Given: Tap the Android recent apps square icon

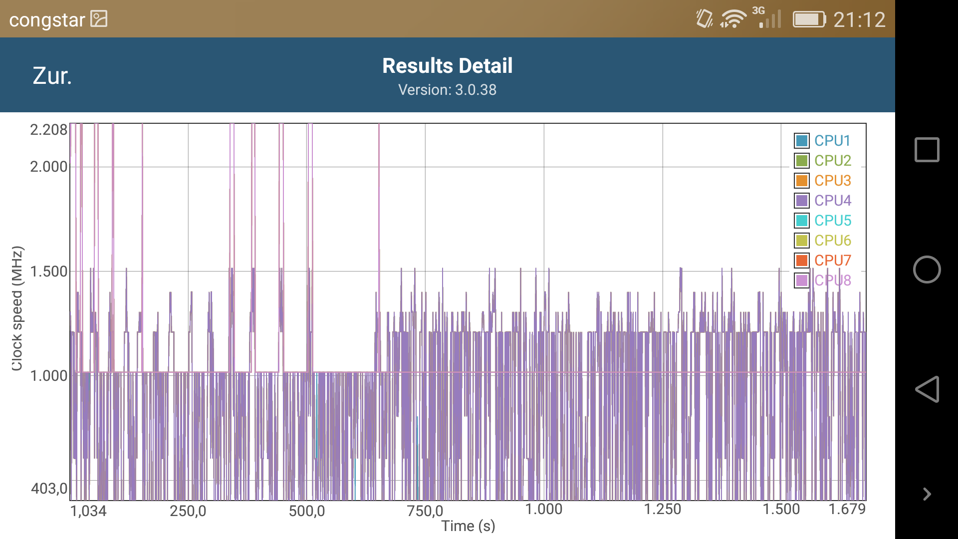Looking at the screenshot, I should [927, 150].
